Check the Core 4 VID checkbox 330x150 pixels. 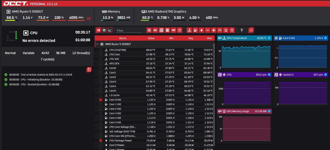101,118
